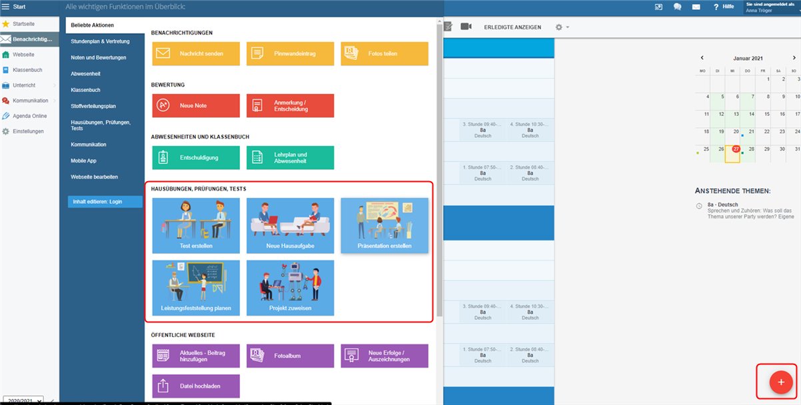Open the hamburger menu next to Start
The image size is (801, 405).
point(5,7)
